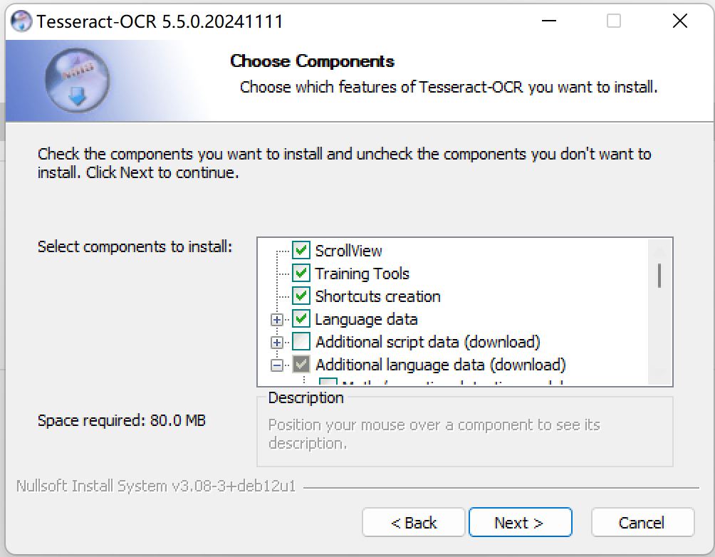Click the installer logo in the header
Viewport: 715px width, 557px height.
coord(74,80)
